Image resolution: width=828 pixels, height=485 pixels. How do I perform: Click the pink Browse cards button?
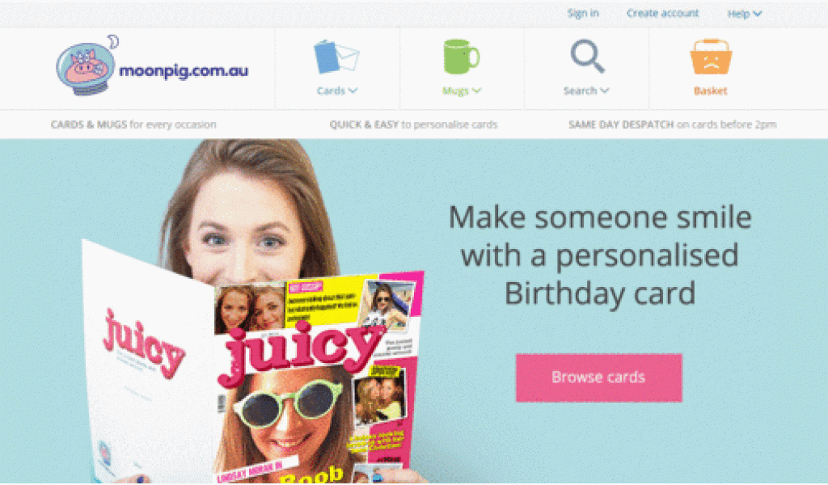click(x=599, y=377)
